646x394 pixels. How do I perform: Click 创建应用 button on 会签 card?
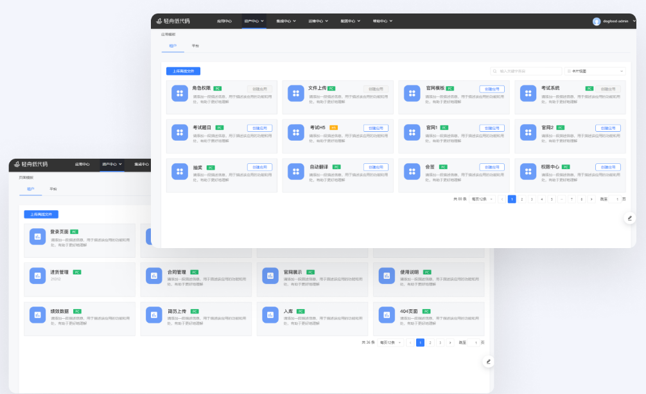(x=492, y=167)
